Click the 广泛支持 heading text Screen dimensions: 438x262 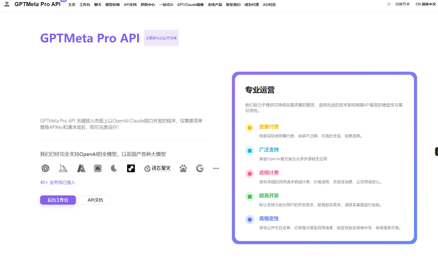(269, 150)
